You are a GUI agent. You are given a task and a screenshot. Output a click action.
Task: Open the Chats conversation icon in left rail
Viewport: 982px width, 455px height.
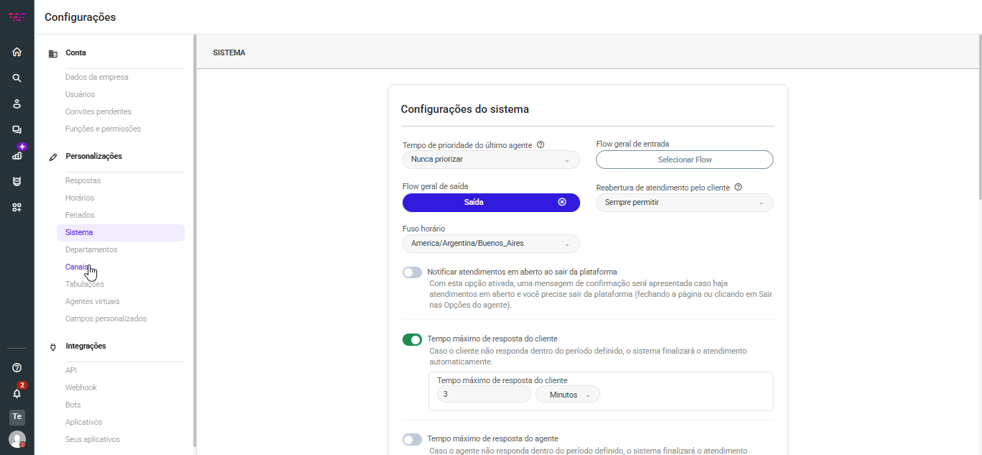click(17, 129)
